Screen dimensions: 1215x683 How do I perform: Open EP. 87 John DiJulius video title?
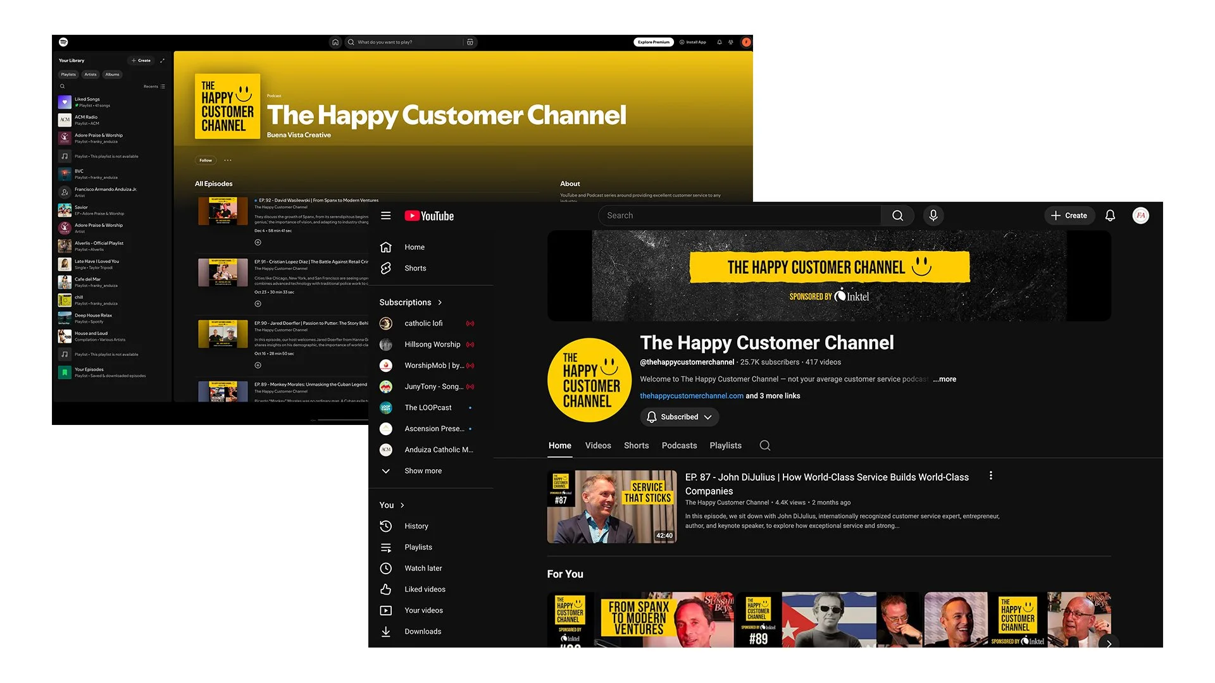[x=826, y=484]
